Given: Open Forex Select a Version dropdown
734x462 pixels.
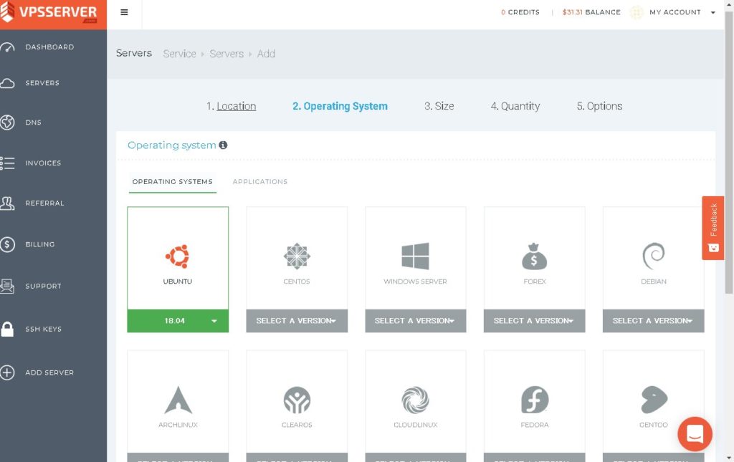Looking at the screenshot, I should (534, 321).
